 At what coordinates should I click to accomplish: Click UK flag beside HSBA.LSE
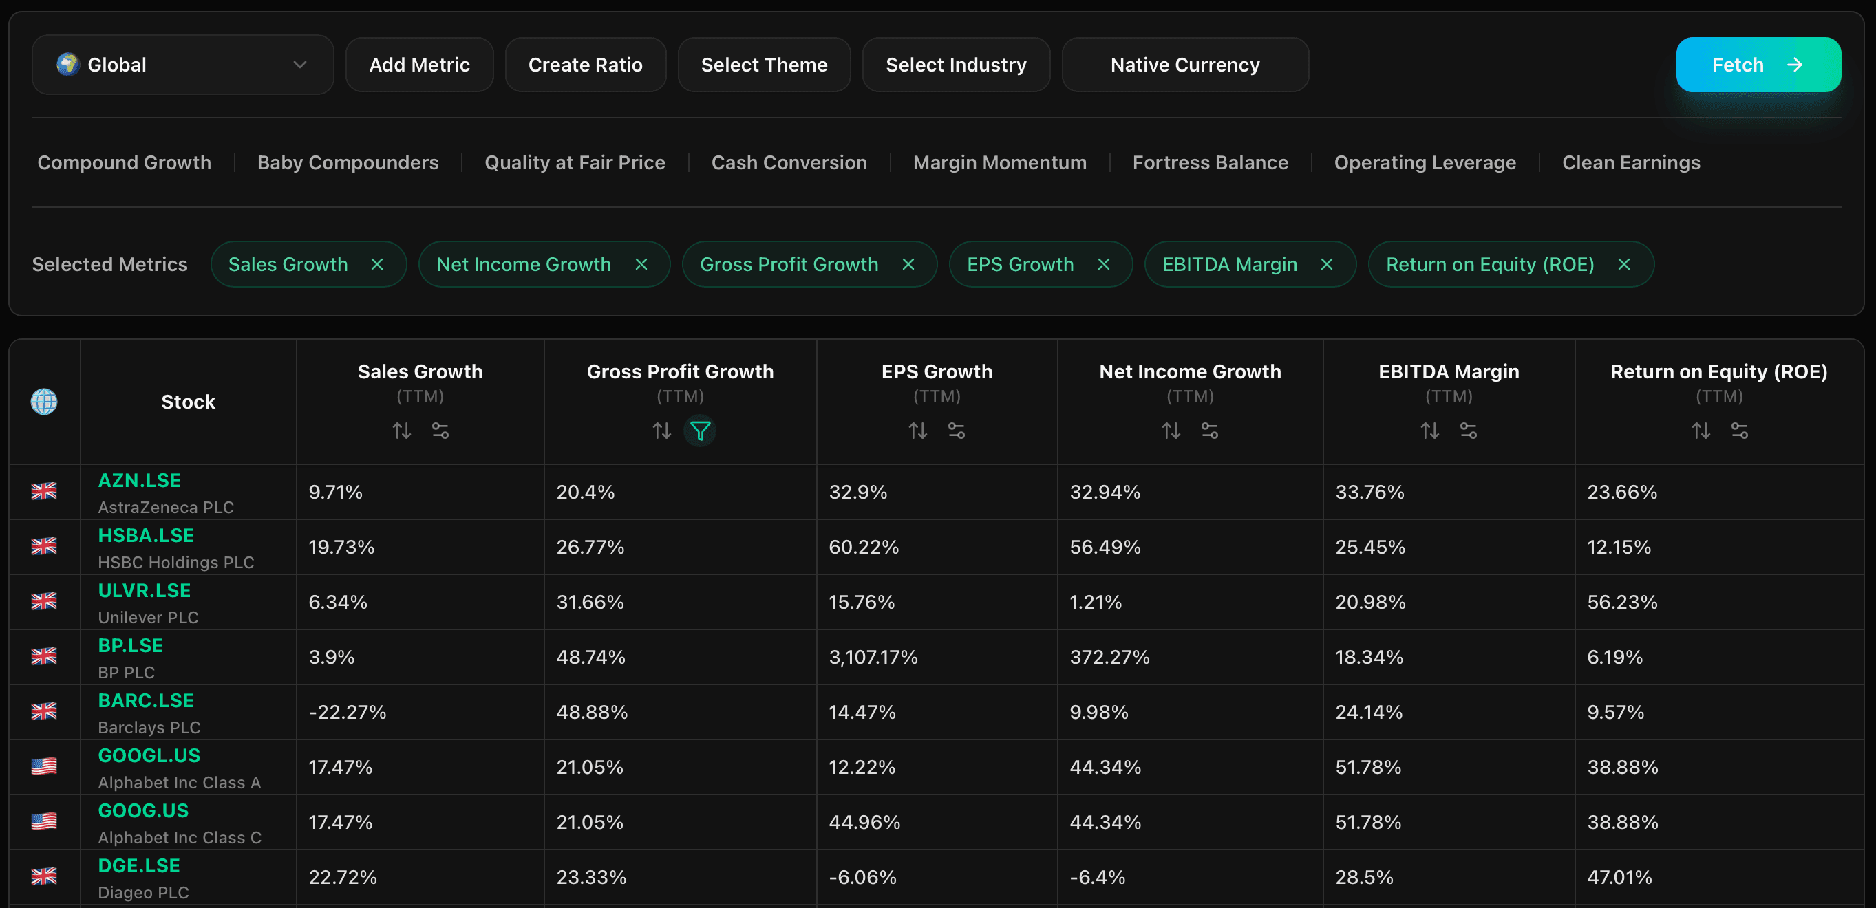coord(43,546)
